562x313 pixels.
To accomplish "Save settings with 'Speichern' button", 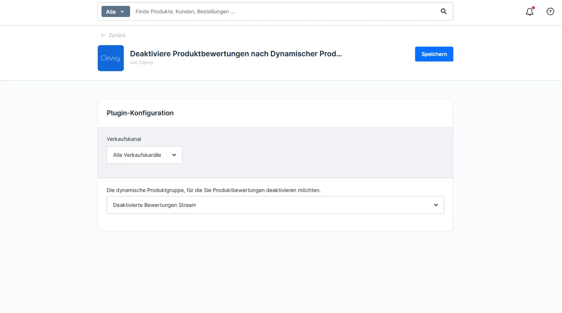I will [x=434, y=54].
